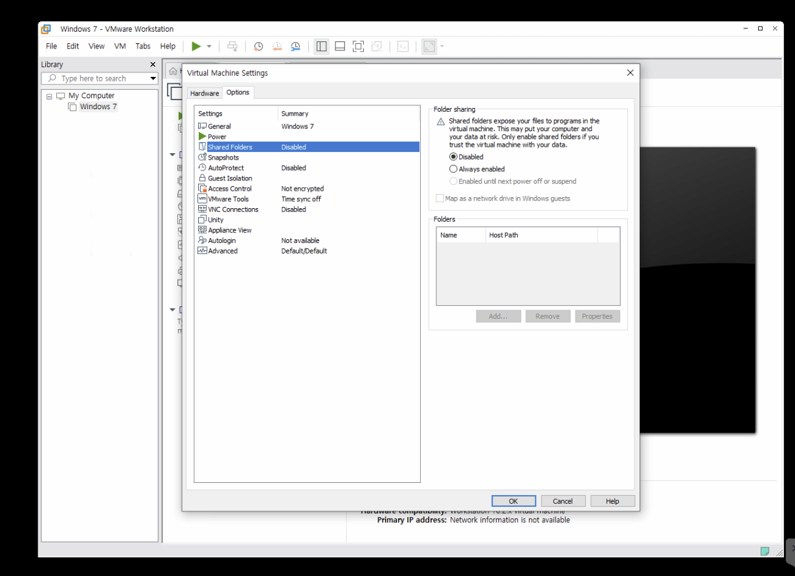The height and width of the screenshot is (576, 795).
Task: Send Ctrl+Alt+Del using the toolbar icon
Action: pos(232,47)
